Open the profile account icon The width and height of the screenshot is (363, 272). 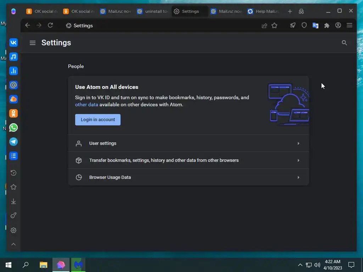pos(338,25)
